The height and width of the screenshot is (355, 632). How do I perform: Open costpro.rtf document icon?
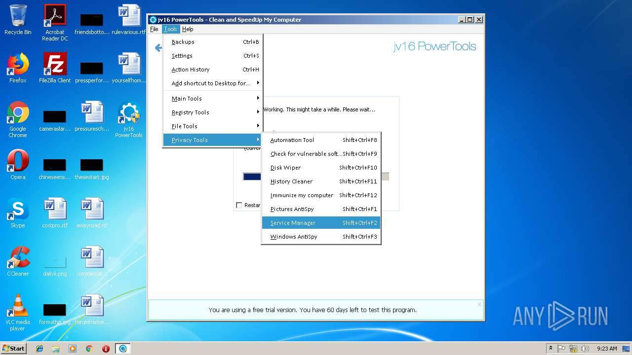pos(55,213)
